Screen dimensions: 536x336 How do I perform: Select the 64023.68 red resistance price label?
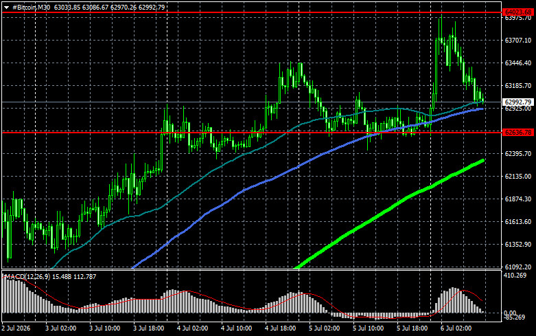[518, 12]
